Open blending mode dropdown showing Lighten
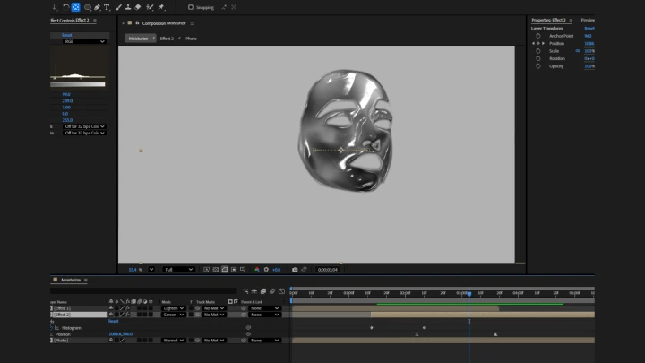645x363 pixels. [x=173, y=308]
